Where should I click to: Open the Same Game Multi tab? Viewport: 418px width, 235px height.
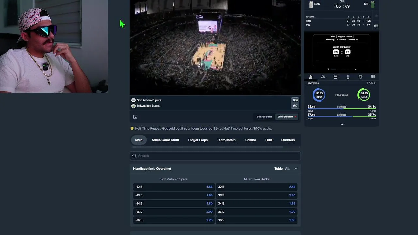(165, 140)
